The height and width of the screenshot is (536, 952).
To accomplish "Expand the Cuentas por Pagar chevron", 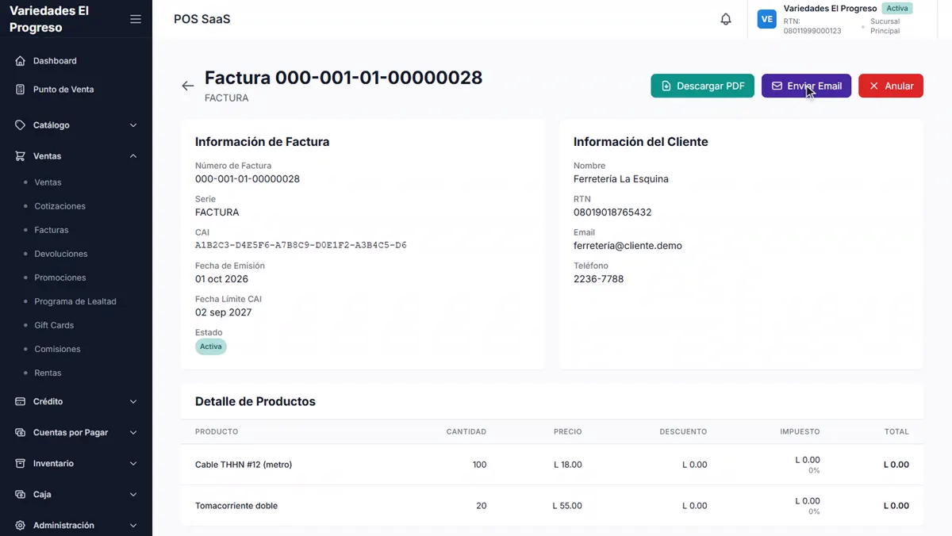I will pos(133,432).
